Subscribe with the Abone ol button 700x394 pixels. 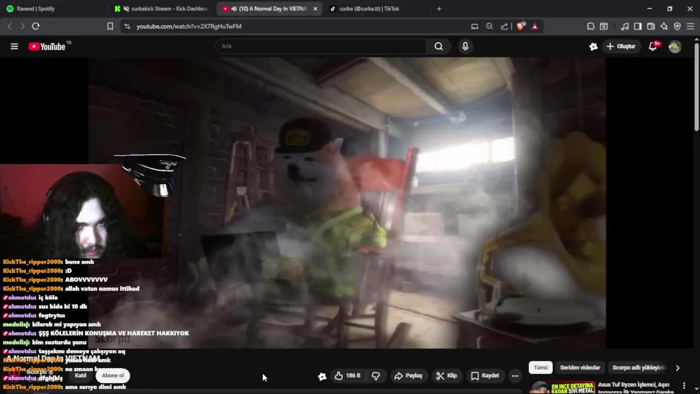click(113, 375)
